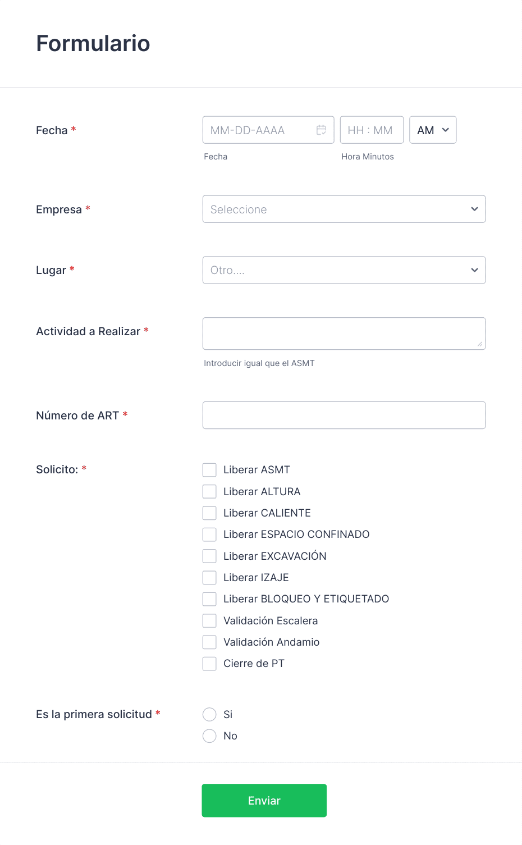The image size is (522, 845).
Task: Click the Empresa dropdown chevron arrow
Action: 474,209
